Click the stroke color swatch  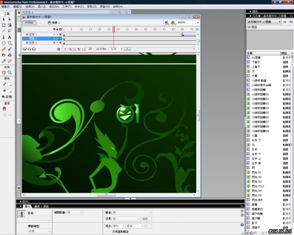pos(9,84)
